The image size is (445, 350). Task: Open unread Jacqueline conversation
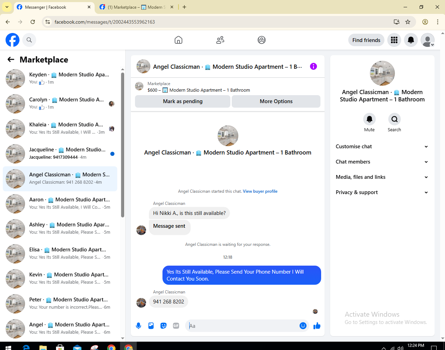click(60, 154)
